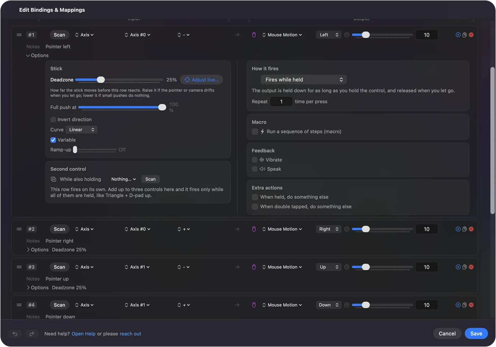This screenshot has height=347, width=496.
Task: Click the add icon on row #2
Action: 458,229
